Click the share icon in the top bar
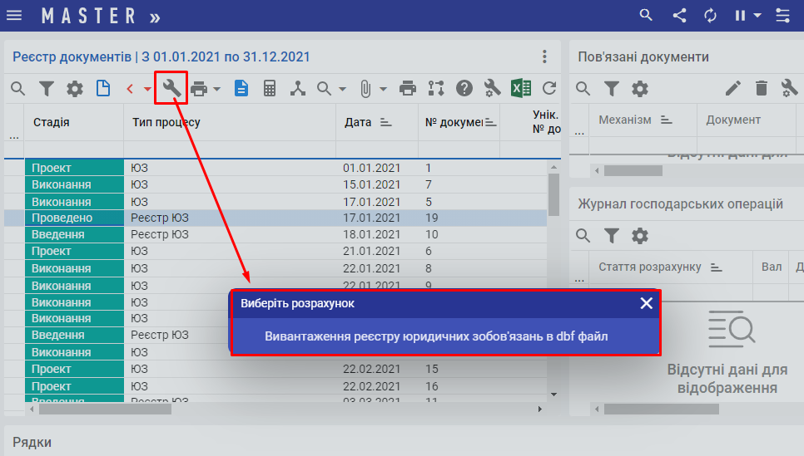804x456 pixels. (x=679, y=15)
